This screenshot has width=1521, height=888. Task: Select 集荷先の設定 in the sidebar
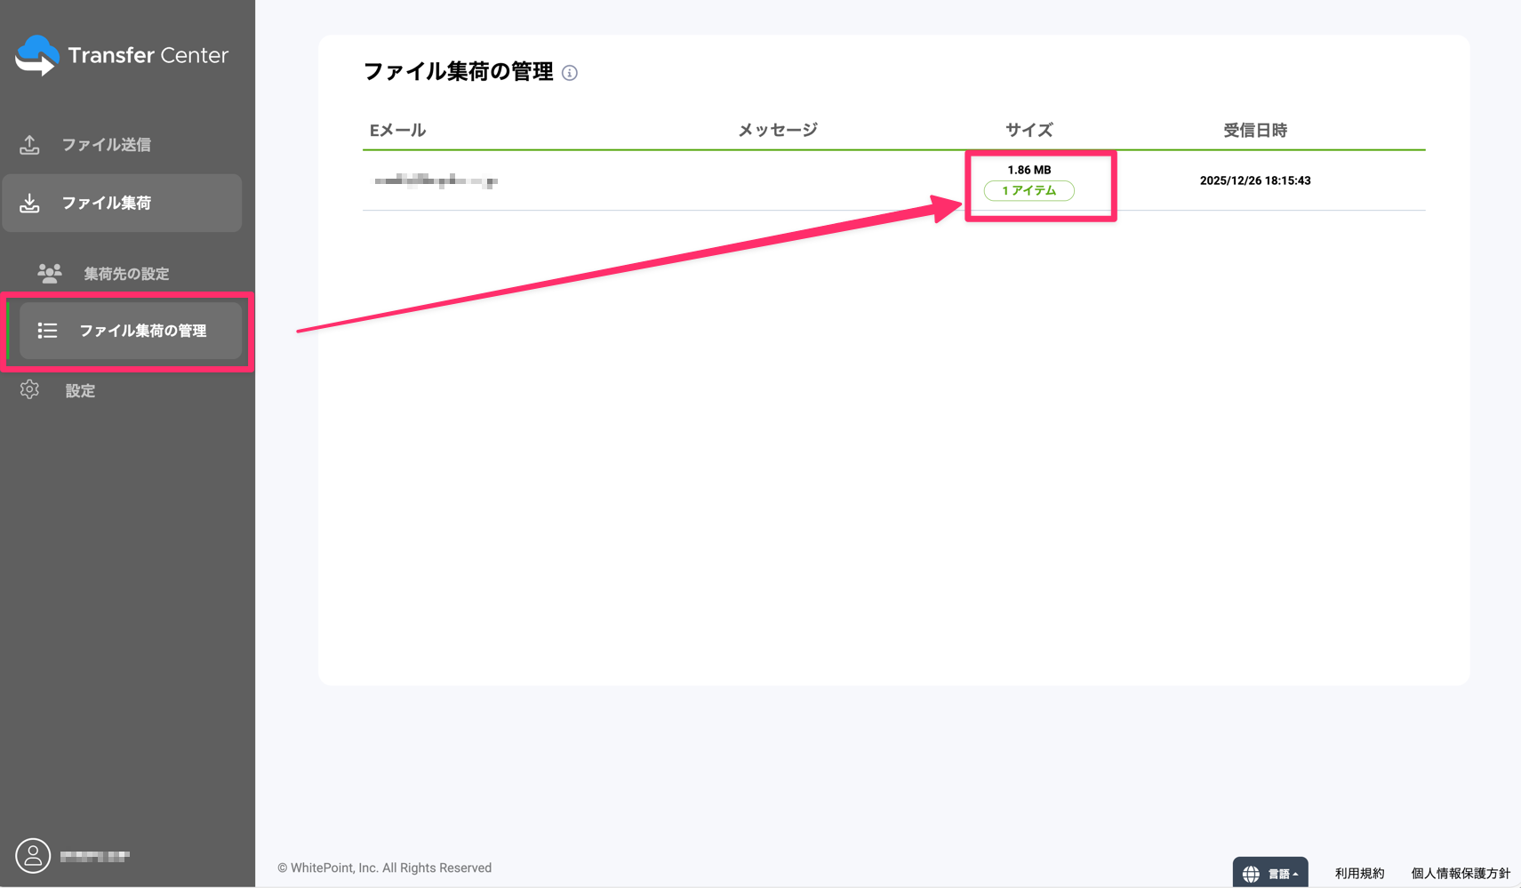click(125, 273)
